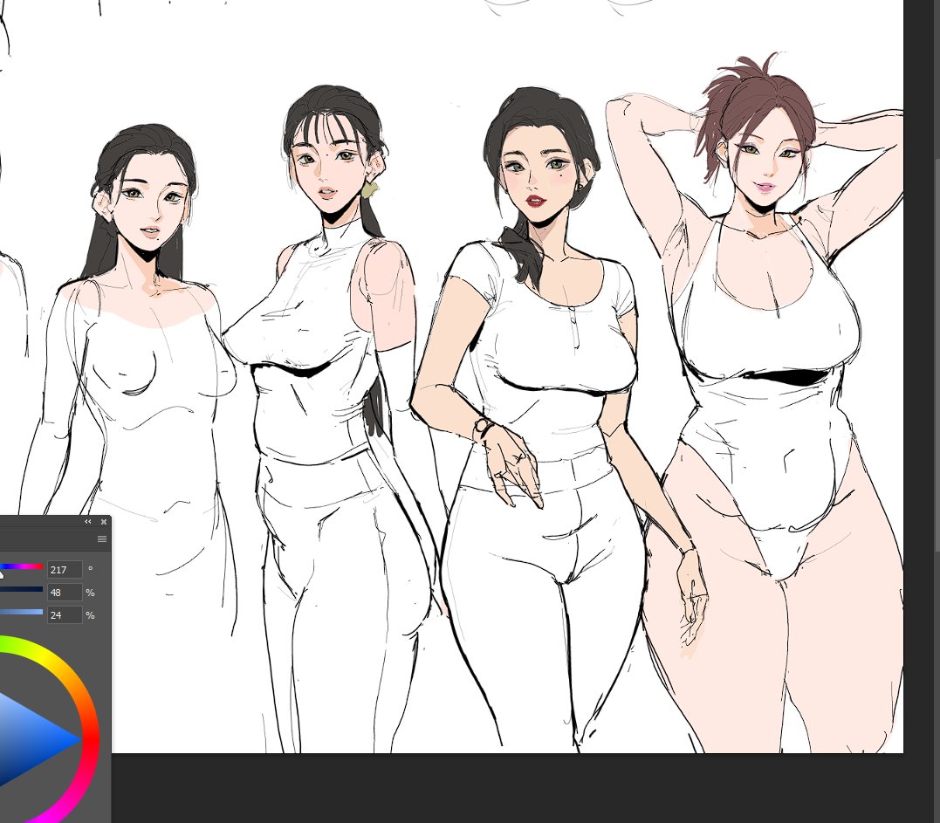Close the floating color panel
The image size is (940, 823).
click(x=104, y=522)
